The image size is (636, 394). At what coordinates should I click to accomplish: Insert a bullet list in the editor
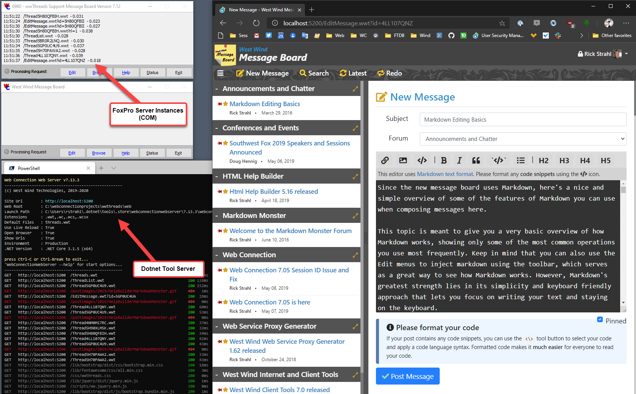(x=521, y=161)
